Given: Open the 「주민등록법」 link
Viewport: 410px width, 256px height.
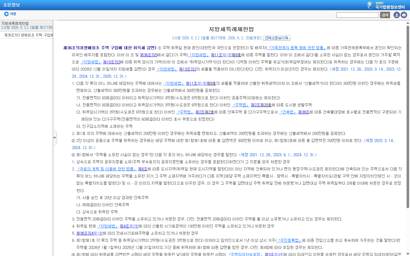Looking at the screenshot, I should [x=289, y=240].
